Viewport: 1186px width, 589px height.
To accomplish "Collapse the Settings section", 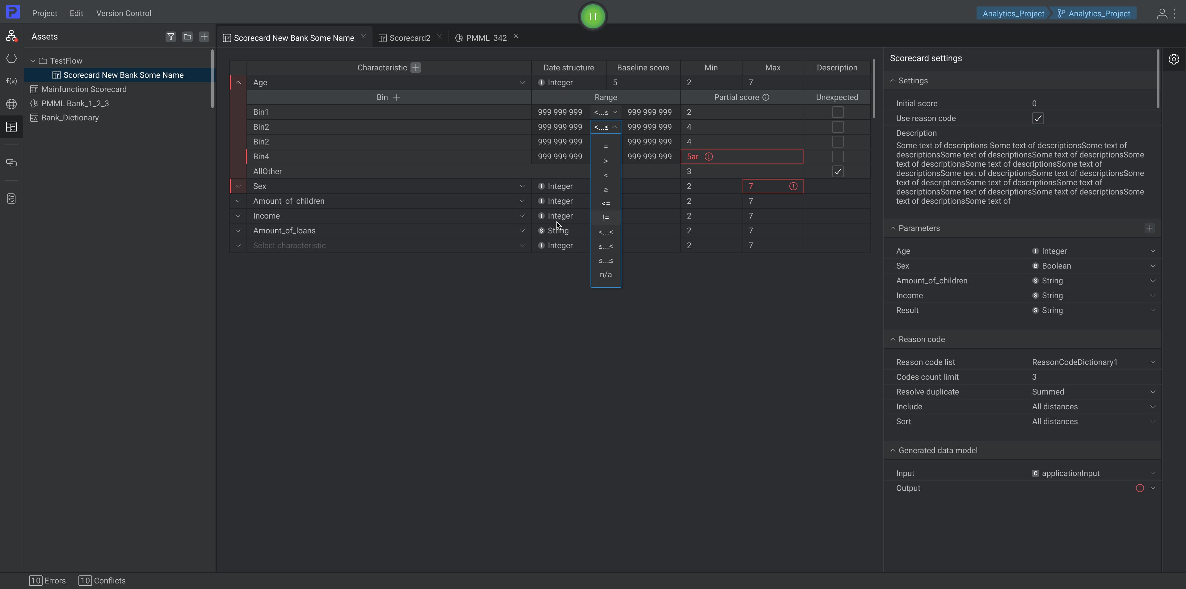I will tap(893, 81).
